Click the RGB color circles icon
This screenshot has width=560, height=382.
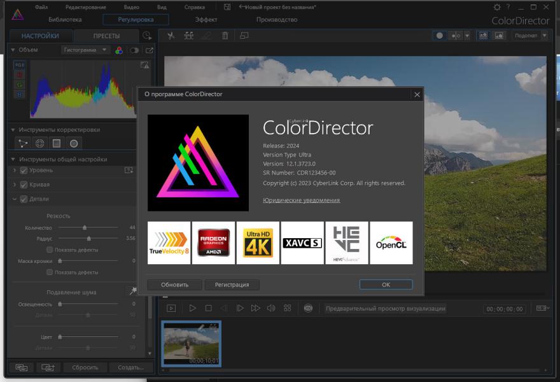(119, 50)
